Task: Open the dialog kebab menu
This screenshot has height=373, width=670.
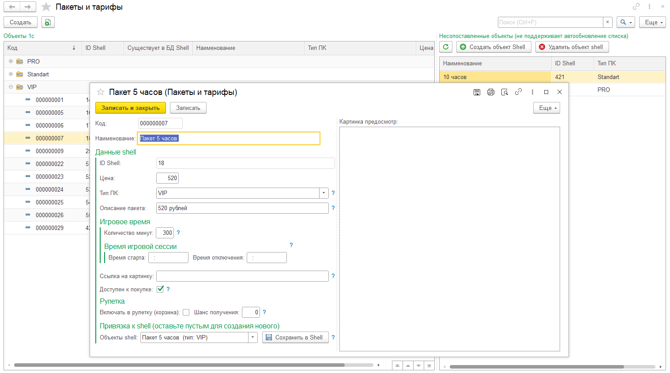Action: (532, 92)
